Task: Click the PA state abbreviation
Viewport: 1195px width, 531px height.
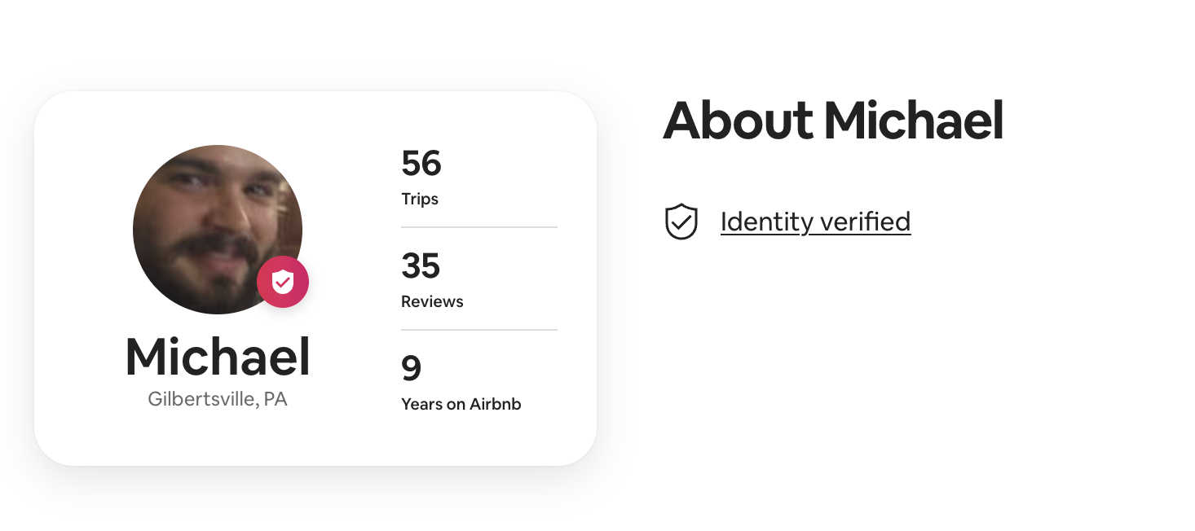Action: [x=276, y=400]
